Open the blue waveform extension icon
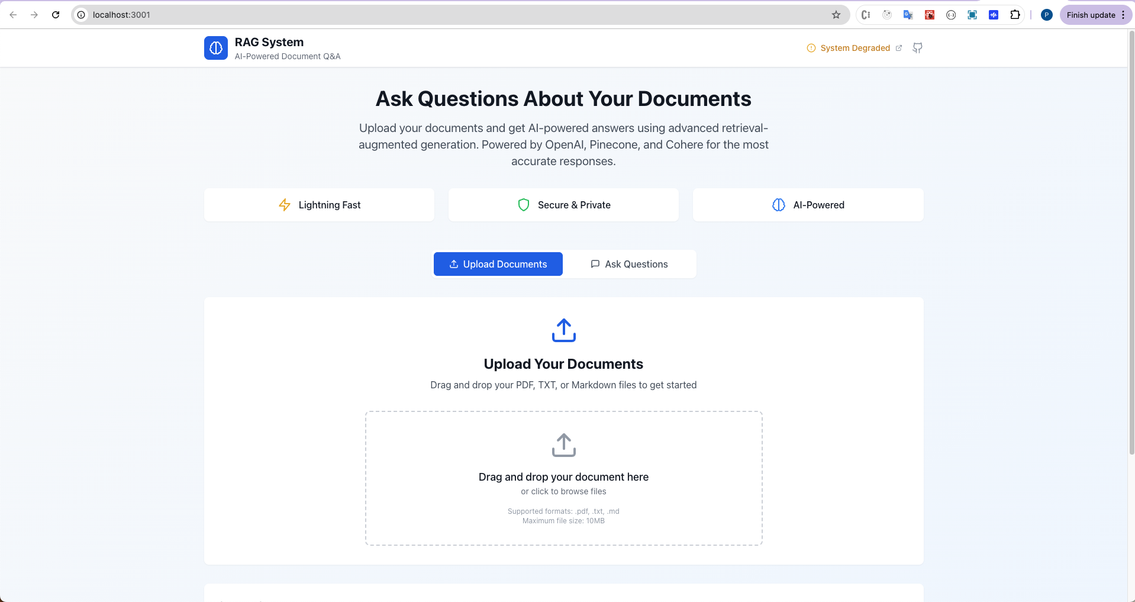Image resolution: width=1135 pixels, height=602 pixels. tap(994, 15)
